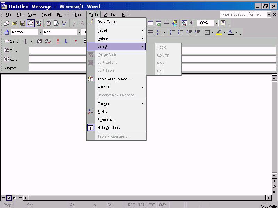Screen dimensions: 278x208
Task: Click the Check Names icon
Action: [48, 41]
